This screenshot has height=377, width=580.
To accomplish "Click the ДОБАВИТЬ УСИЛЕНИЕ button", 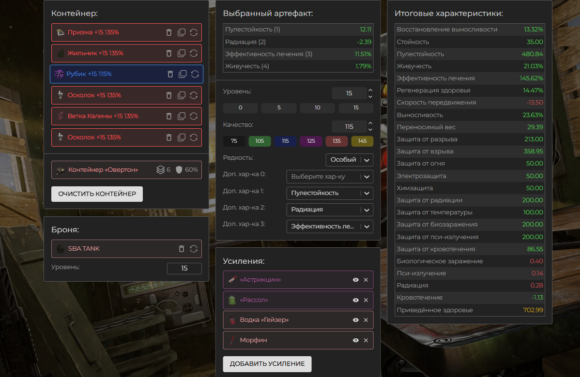I will (x=267, y=364).
